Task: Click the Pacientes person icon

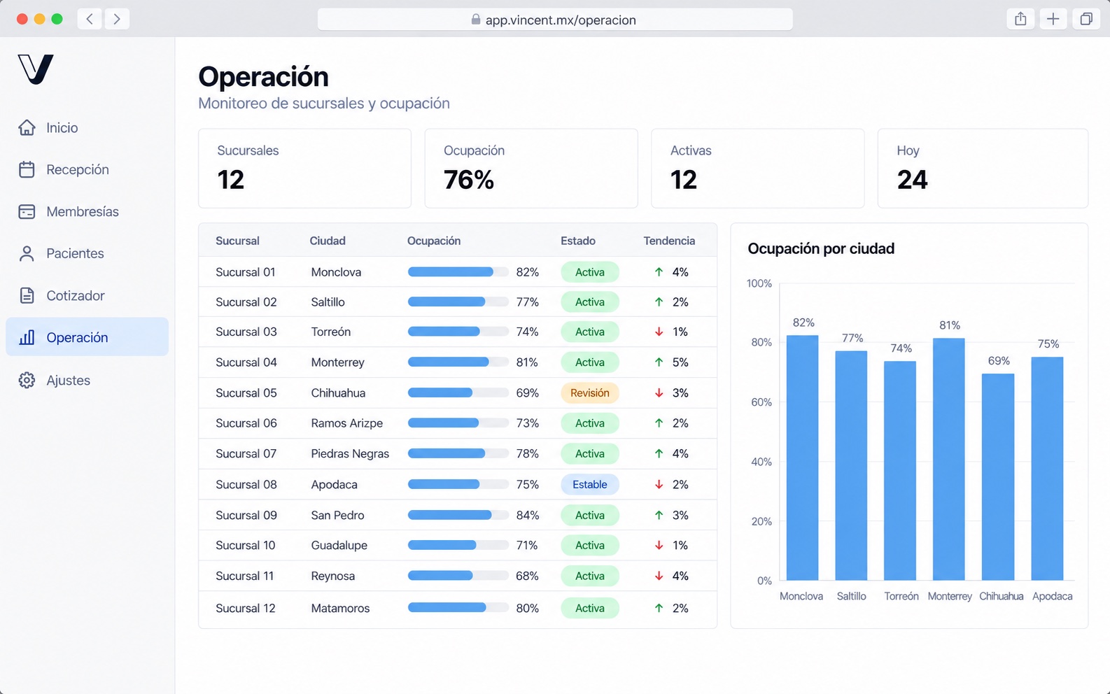Action: (27, 253)
